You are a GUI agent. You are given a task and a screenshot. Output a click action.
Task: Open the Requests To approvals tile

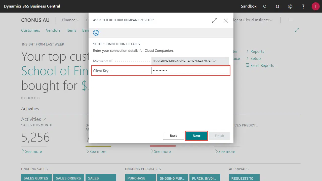244,177
